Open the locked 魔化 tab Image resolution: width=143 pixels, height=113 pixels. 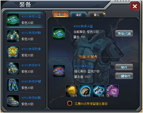coord(97,15)
